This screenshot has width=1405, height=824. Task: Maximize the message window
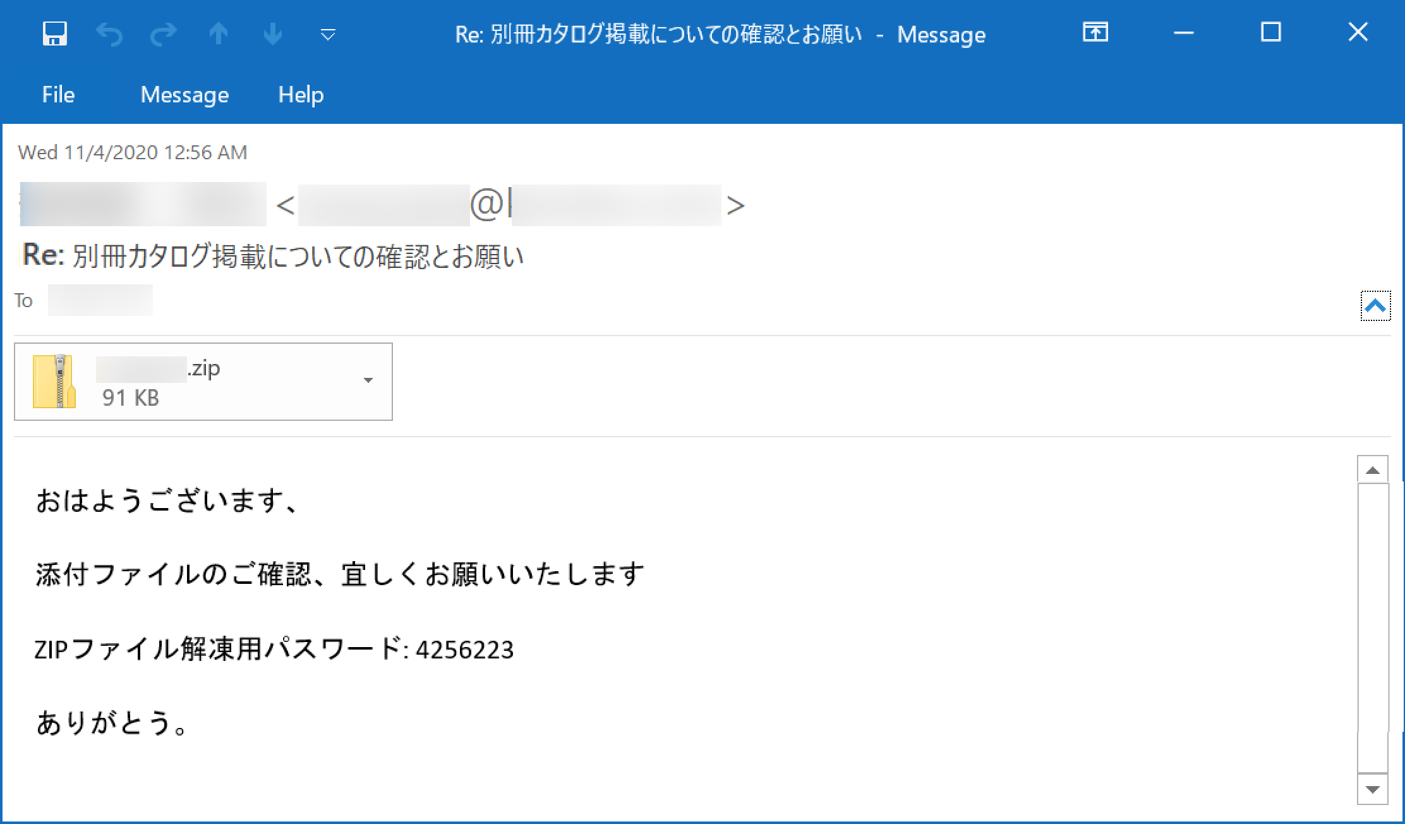(1270, 32)
